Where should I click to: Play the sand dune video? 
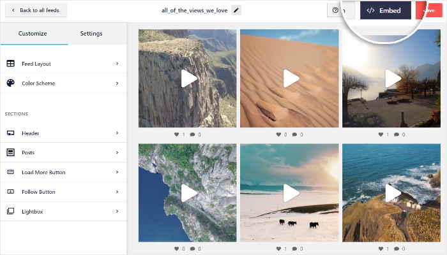tap(291, 78)
